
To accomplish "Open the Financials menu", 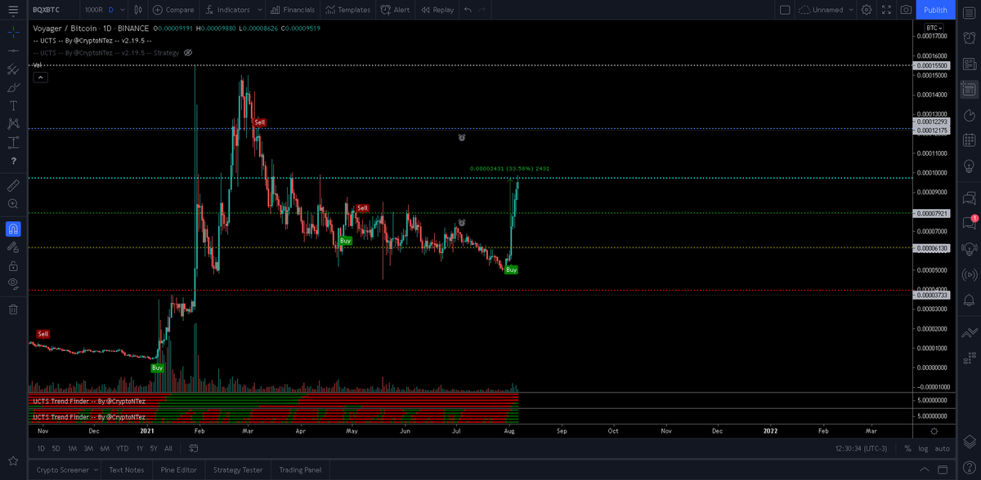I will coord(292,10).
